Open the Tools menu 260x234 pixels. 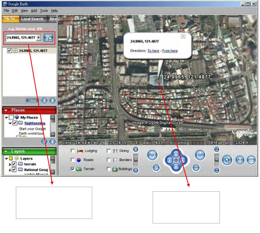pyautogui.click(x=44, y=11)
